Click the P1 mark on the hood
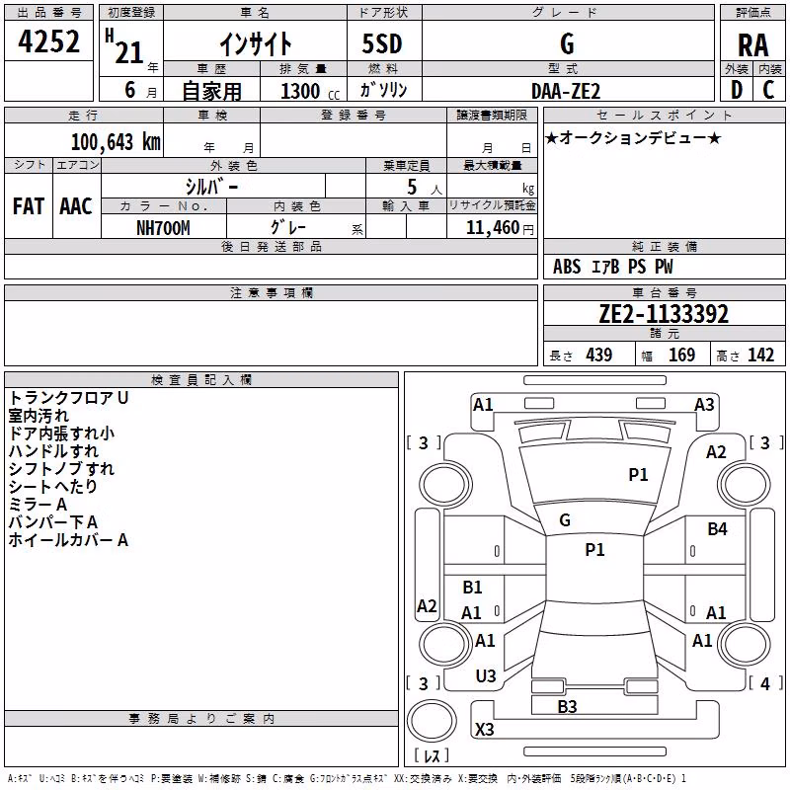 pyautogui.click(x=638, y=475)
